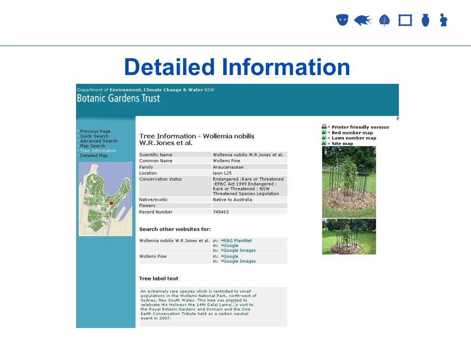Click the printer icon beside Printer friendly version
The image size is (471, 353).
pos(324,126)
